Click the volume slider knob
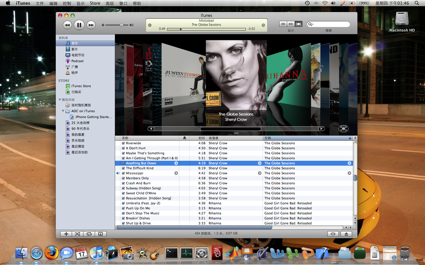The width and height of the screenshot is (425, 265). 122,25
